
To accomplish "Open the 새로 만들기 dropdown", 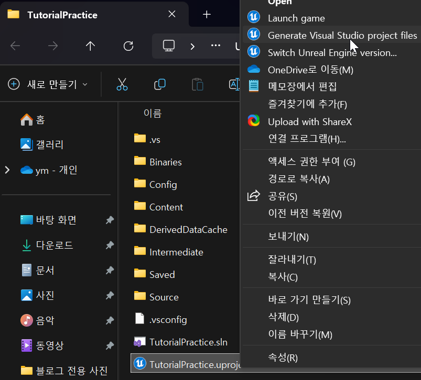I will click(48, 84).
